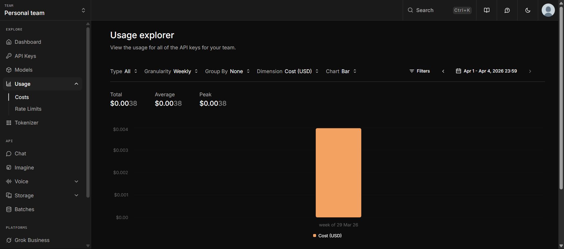This screenshot has width=564, height=249.
Task: Click the Storage files icon
Action: tap(9, 195)
